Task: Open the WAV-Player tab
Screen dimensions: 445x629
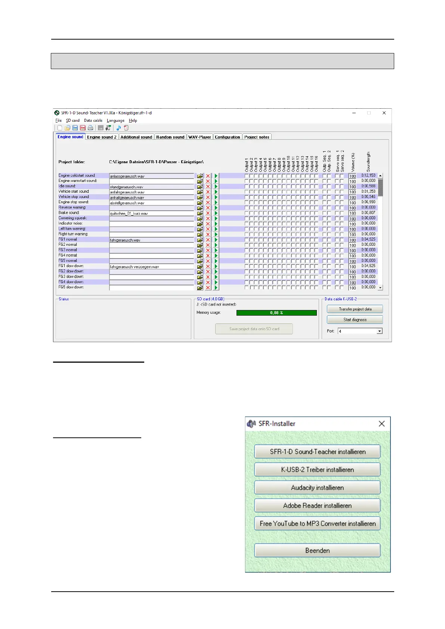Action: pos(200,137)
